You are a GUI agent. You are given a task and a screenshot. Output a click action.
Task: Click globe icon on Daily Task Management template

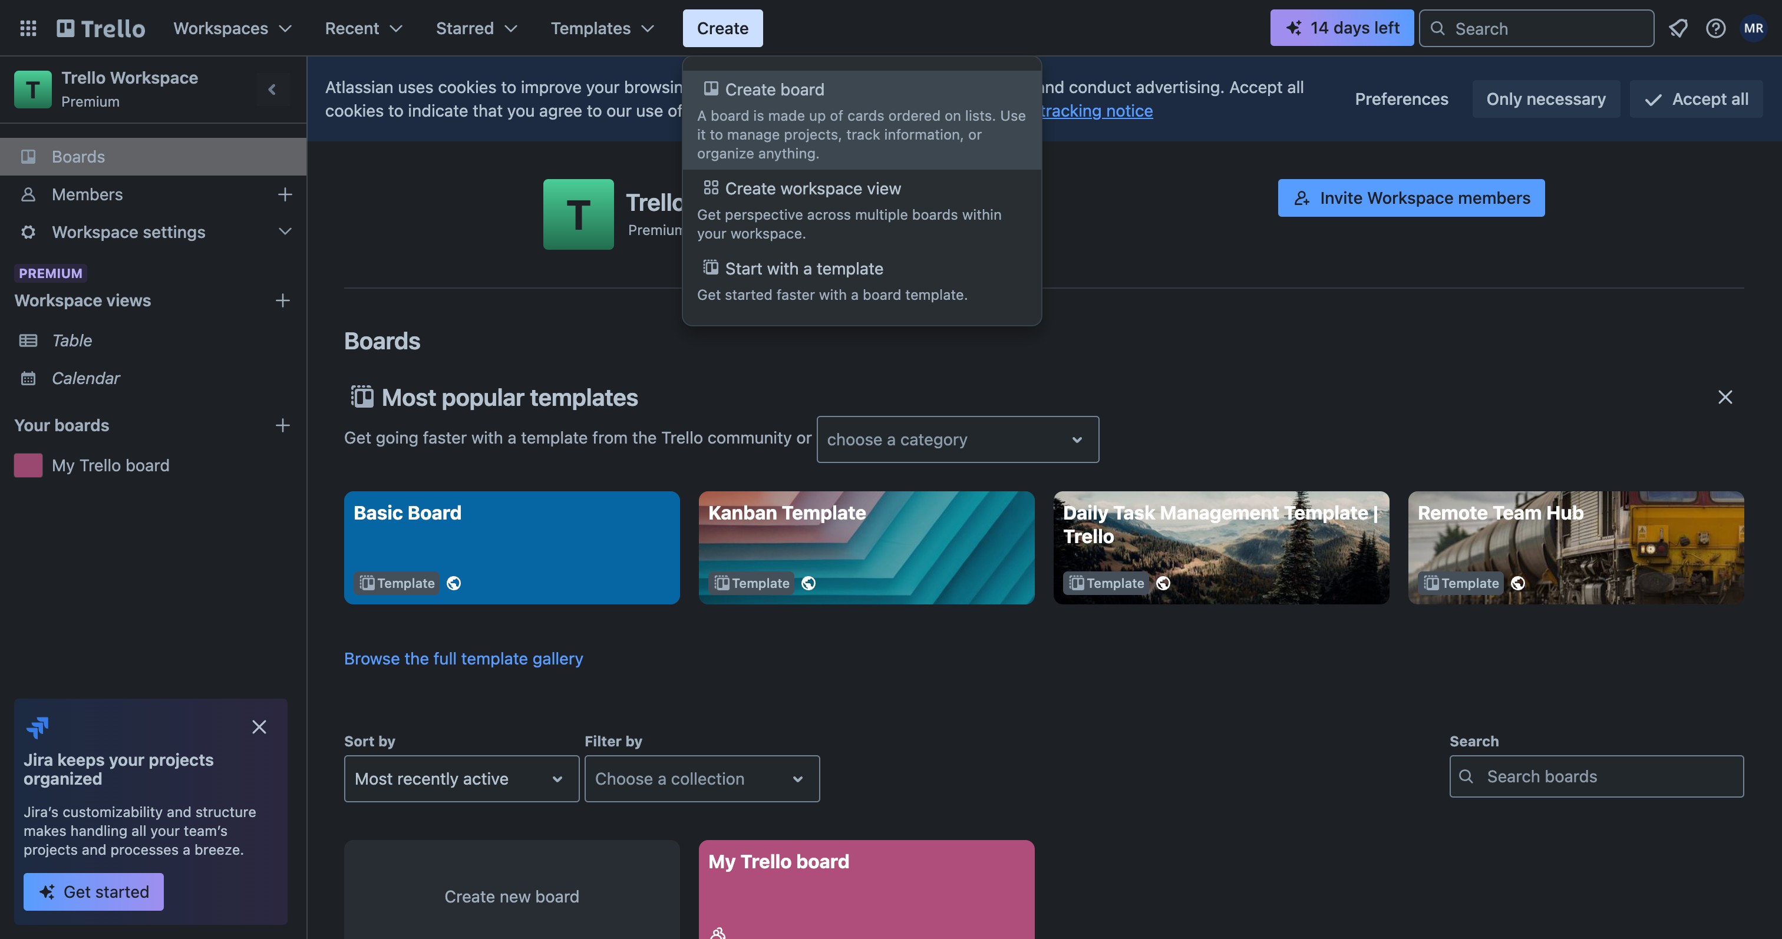[1164, 583]
